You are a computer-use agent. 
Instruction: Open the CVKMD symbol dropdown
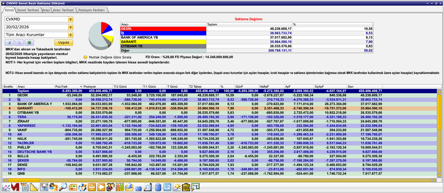click(71, 19)
